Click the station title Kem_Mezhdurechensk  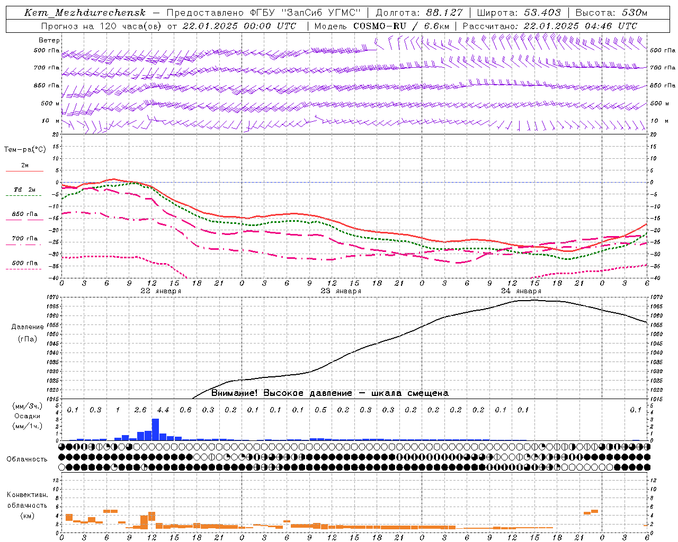click(x=85, y=13)
